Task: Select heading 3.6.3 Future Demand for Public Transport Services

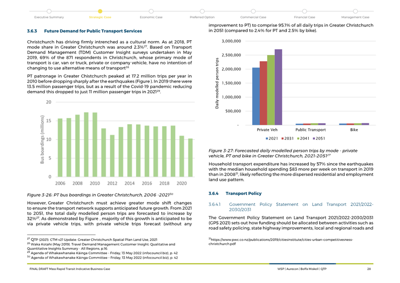Action: 84,31
